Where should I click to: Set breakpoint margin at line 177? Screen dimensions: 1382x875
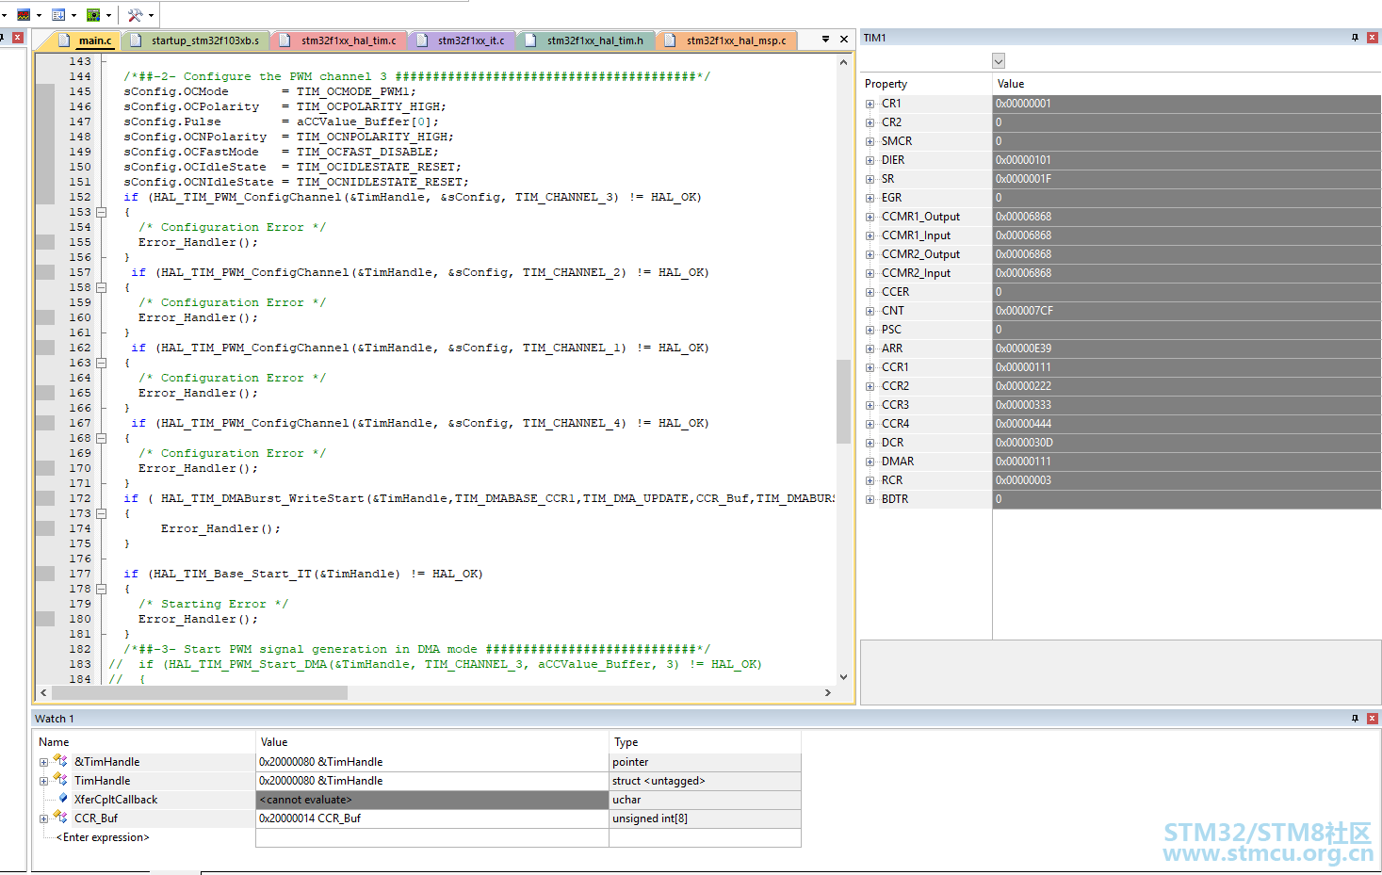click(44, 574)
